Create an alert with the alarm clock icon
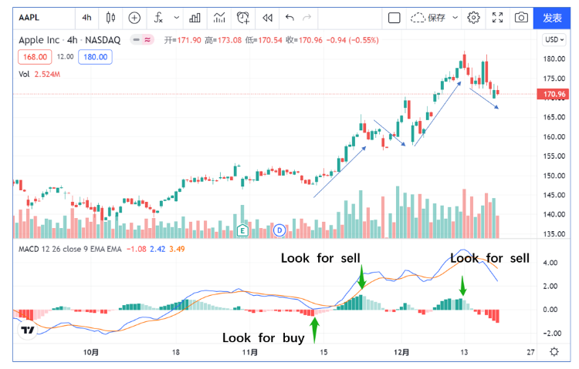Screen dimensions: 579x369 [x=244, y=17]
